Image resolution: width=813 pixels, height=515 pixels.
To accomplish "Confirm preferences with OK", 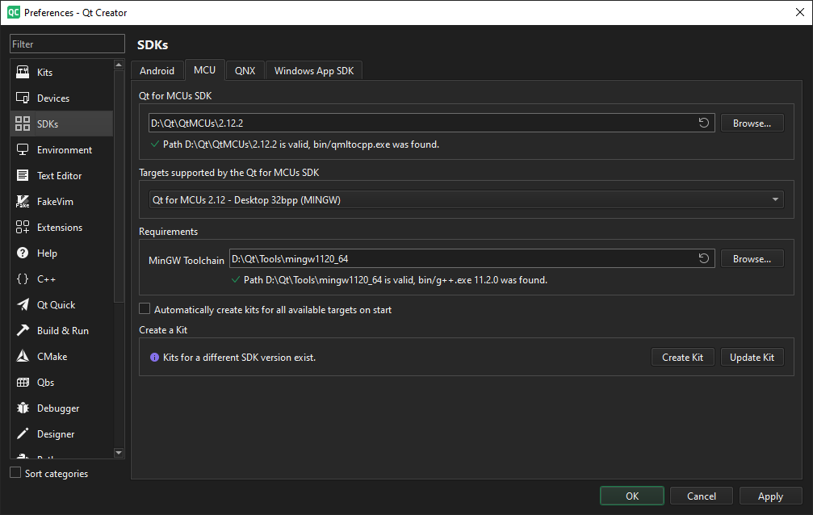I will [x=632, y=496].
